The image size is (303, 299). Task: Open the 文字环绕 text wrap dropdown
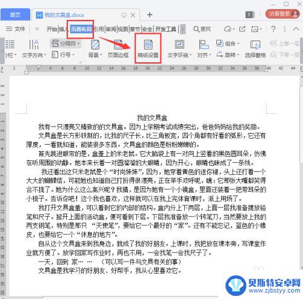[x=179, y=48]
